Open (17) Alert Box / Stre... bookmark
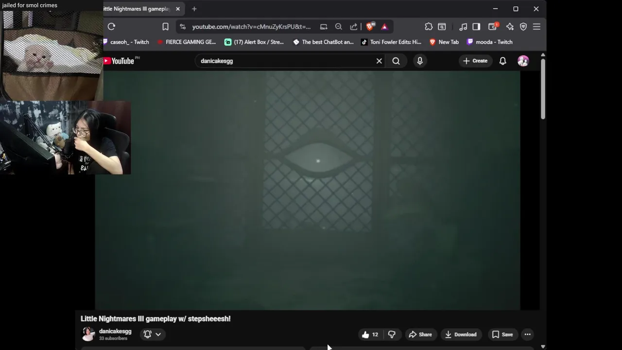622x350 pixels. pyautogui.click(x=254, y=42)
